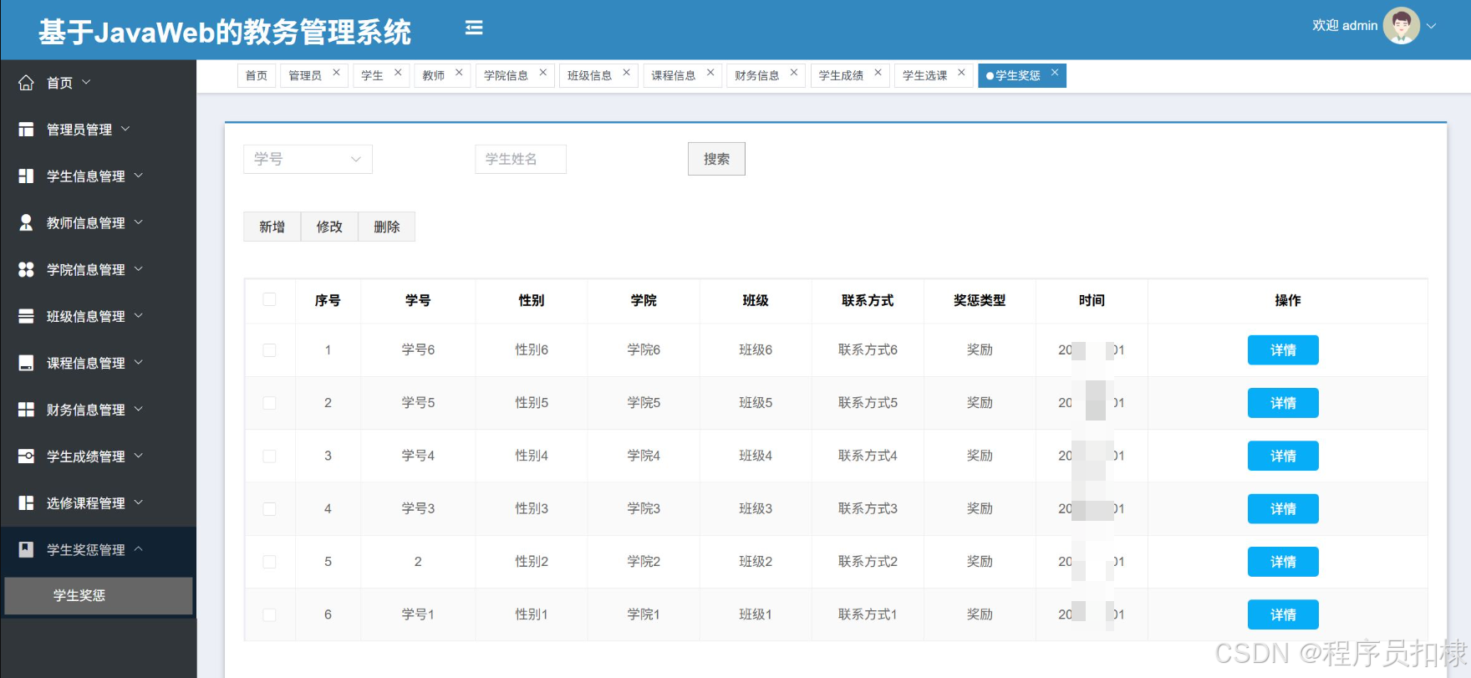The height and width of the screenshot is (678, 1471).
Task: Click the 学生奖惩管理 bookmark icon
Action: 26,549
